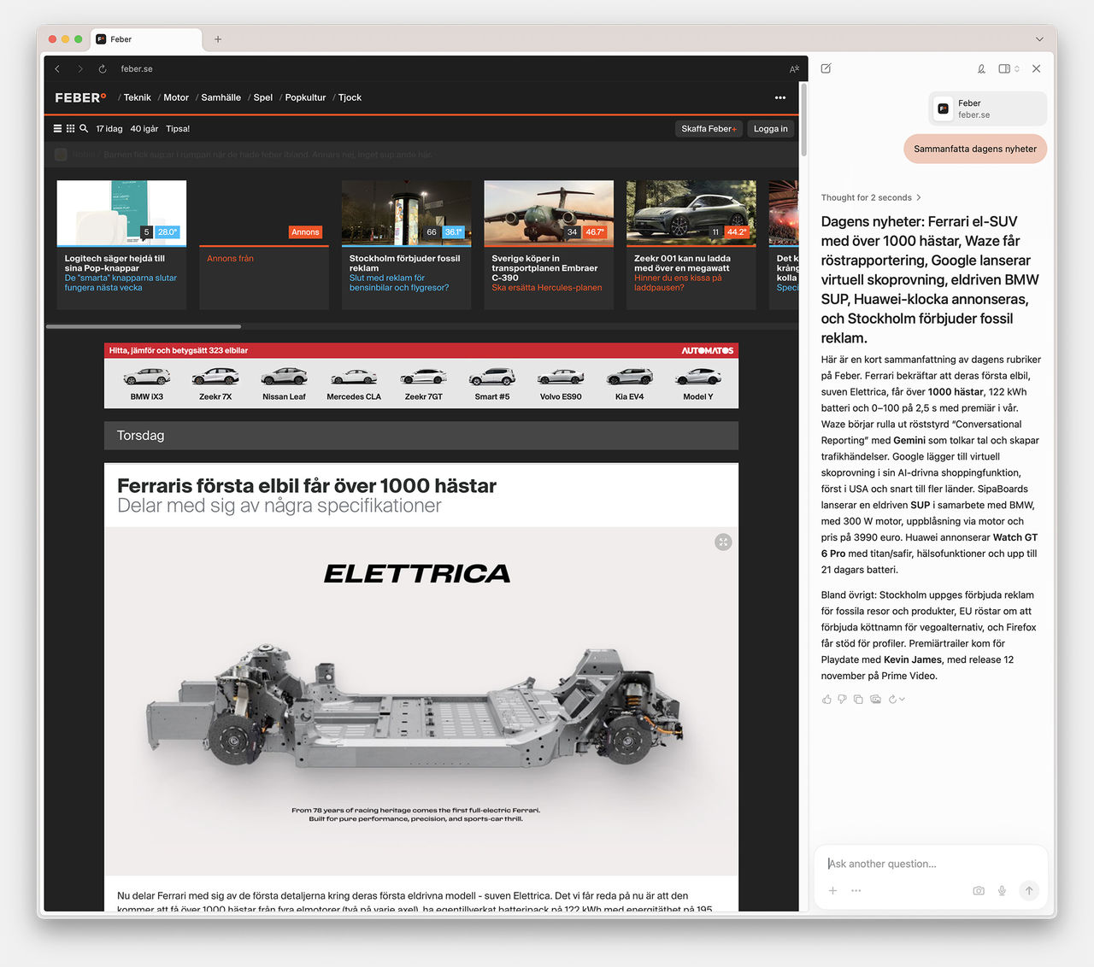This screenshot has height=967, width=1094.
Task: Toggle thumbs down on the summary
Action: pos(842,699)
